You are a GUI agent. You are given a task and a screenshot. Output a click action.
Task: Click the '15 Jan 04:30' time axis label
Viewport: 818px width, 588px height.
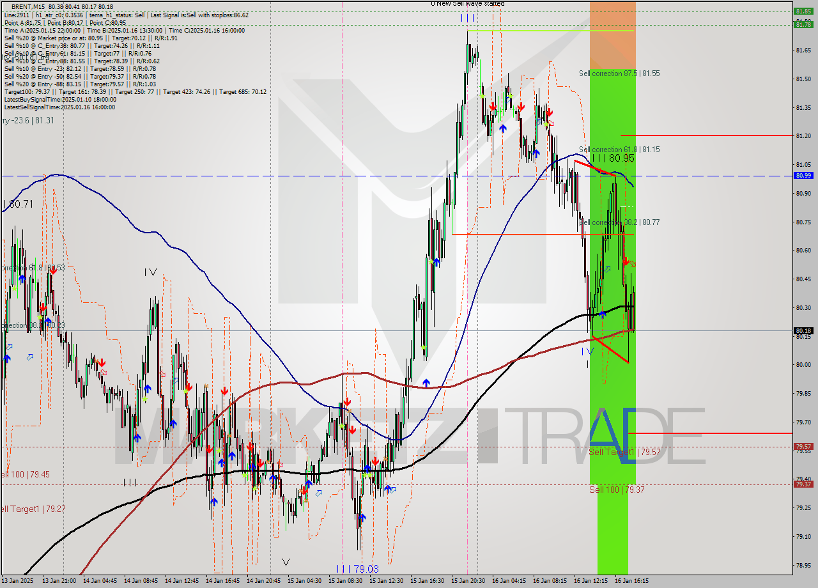304,581
